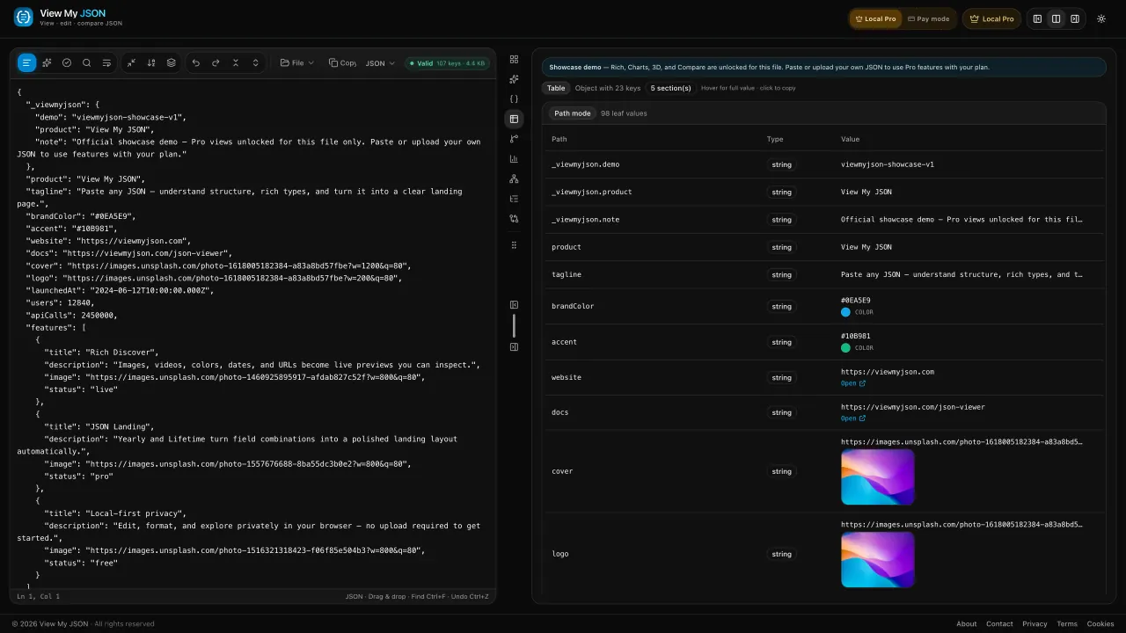This screenshot has width=1126, height=633.
Task: Select the chart view icon in sidebar
Action: coord(514,159)
